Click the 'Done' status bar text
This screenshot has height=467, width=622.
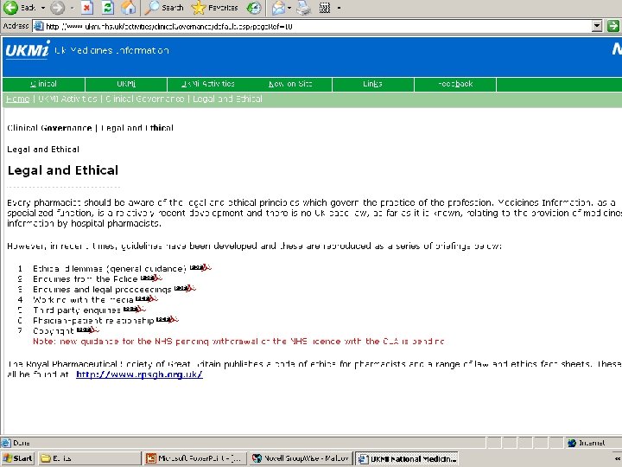pyautogui.click(x=22, y=443)
